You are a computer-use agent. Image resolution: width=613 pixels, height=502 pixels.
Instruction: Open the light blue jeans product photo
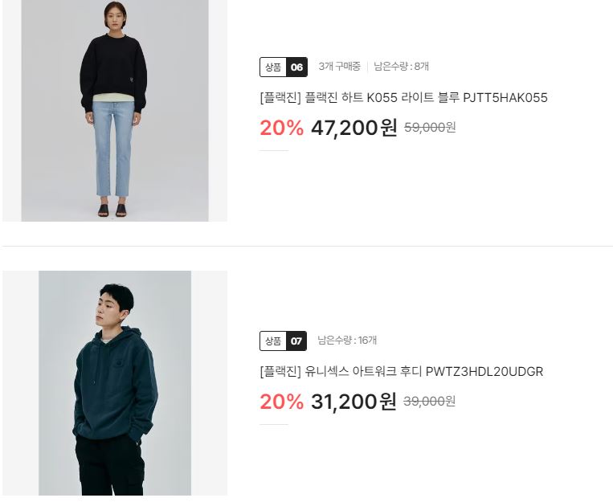pyautogui.click(x=115, y=111)
